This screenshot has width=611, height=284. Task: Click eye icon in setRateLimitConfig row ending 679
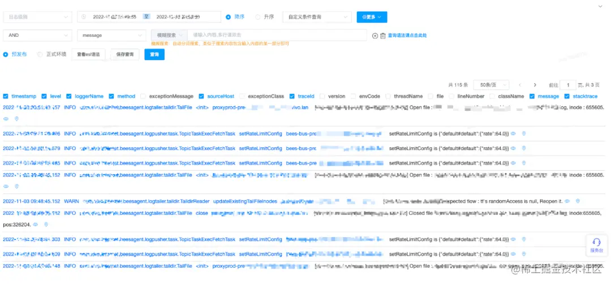click(x=513, y=148)
